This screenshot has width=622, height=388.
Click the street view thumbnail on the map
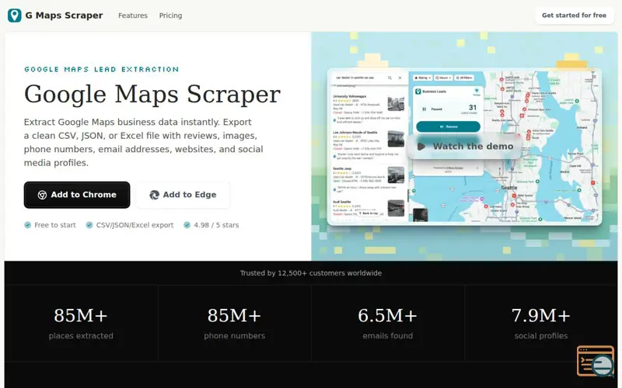(420, 216)
